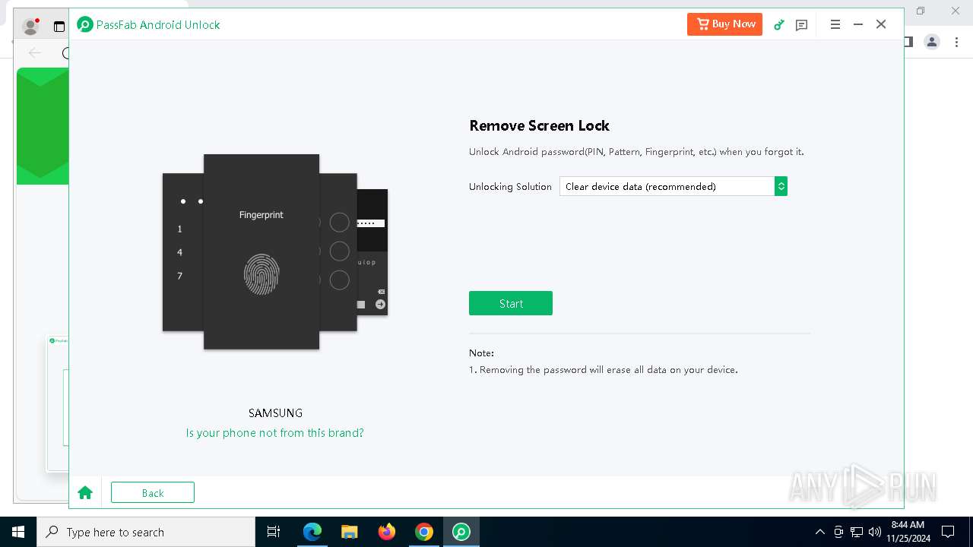
Task: Open the notification center icon
Action: (x=948, y=532)
